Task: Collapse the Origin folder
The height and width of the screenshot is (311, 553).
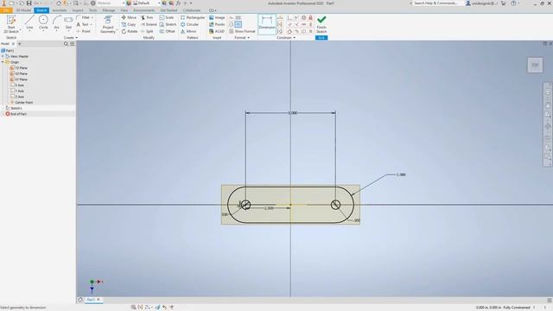Action: tap(3, 62)
